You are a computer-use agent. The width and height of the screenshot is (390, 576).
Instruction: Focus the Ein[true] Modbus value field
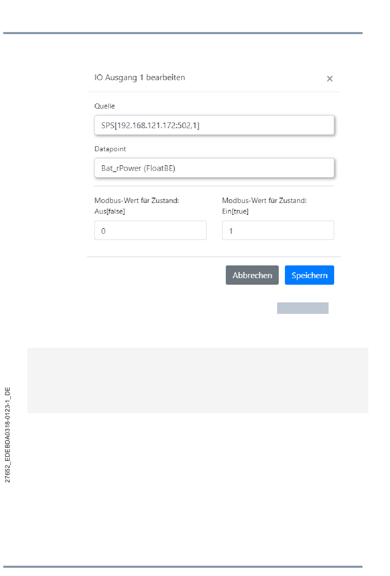coord(278,230)
